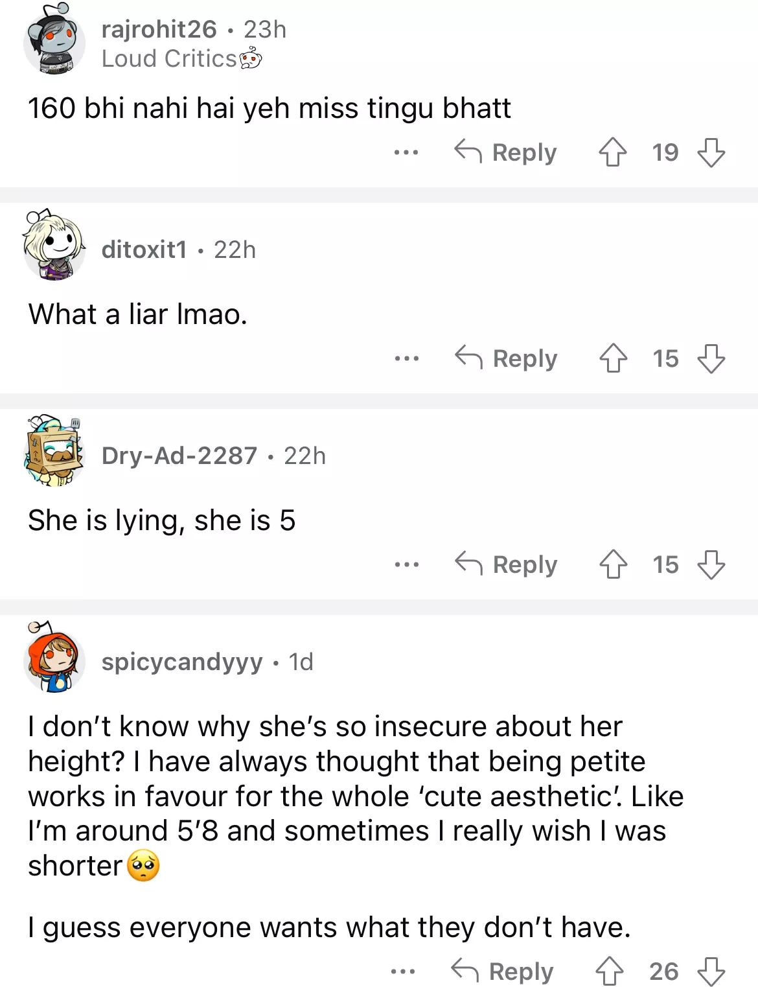Viewport: 758px width, 987px height.
Task: Open more options for rajrohit26's comment
Action: (x=406, y=153)
